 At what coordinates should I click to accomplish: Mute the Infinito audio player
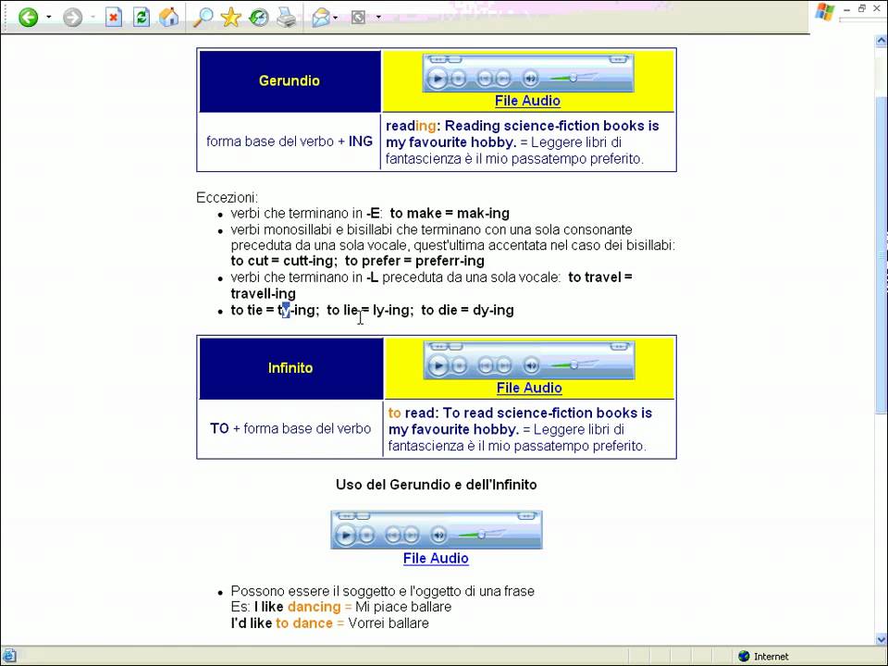coord(531,366)
